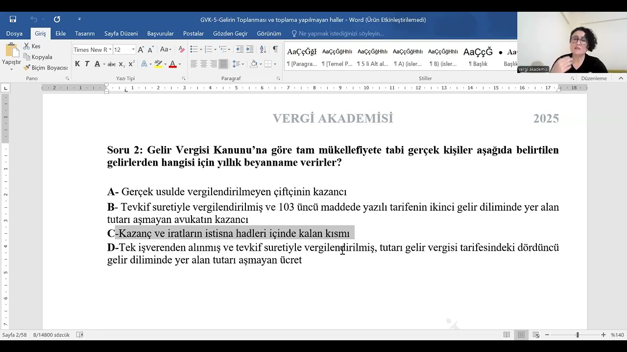
Task: Center align text
Action: tap(204, 64)
